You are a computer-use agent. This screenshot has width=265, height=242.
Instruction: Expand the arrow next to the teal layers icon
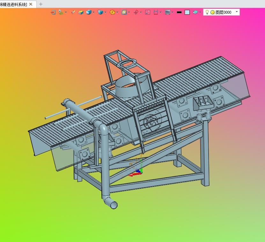click(x=200, y=12)
